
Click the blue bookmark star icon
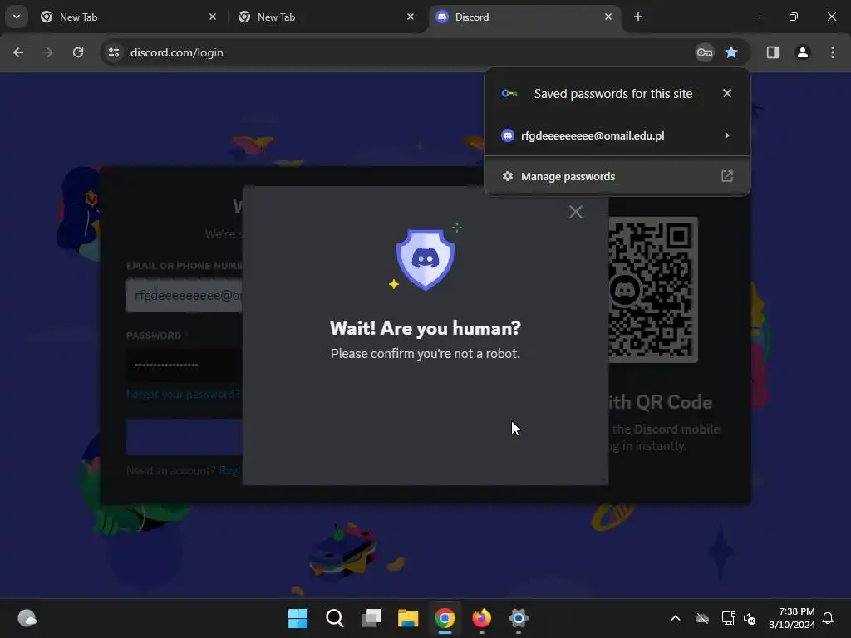[x=731, y=52]
